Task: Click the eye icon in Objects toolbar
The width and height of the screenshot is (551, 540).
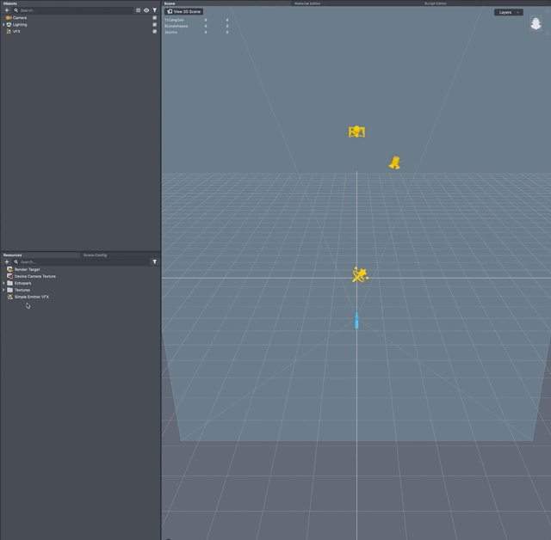Action: coord(146,10)
